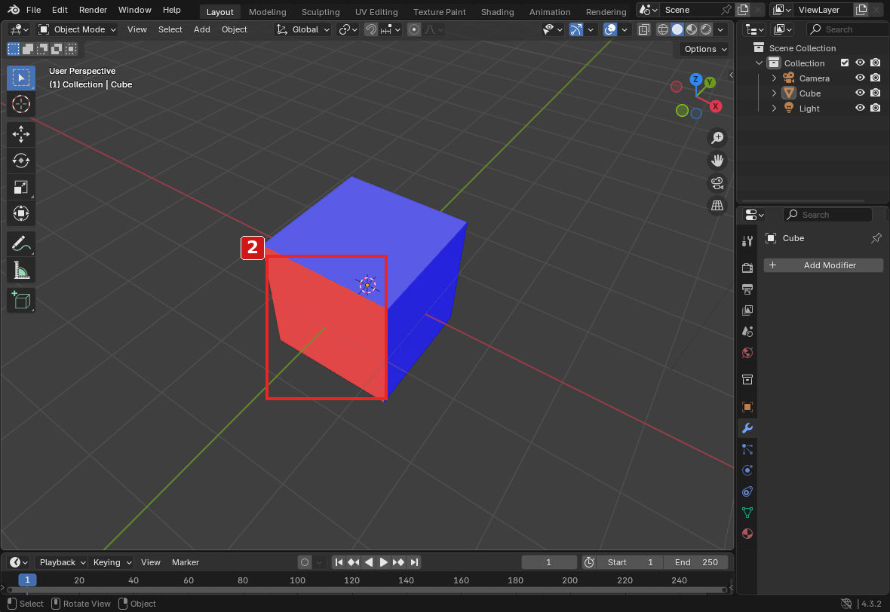Hide the Cube in the viewport

tap(861, 93)
